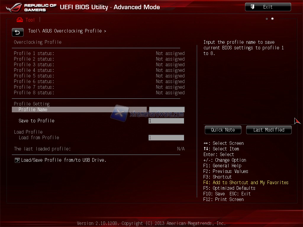Click the Save to Profile number field
The height and width of the screenshot is (227, 303).
(166, 121)
